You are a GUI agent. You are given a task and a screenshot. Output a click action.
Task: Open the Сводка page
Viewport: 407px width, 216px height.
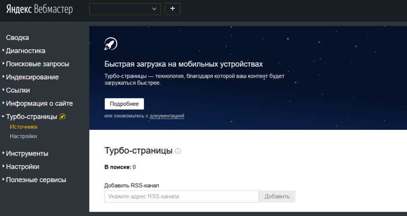pos(17,38)
